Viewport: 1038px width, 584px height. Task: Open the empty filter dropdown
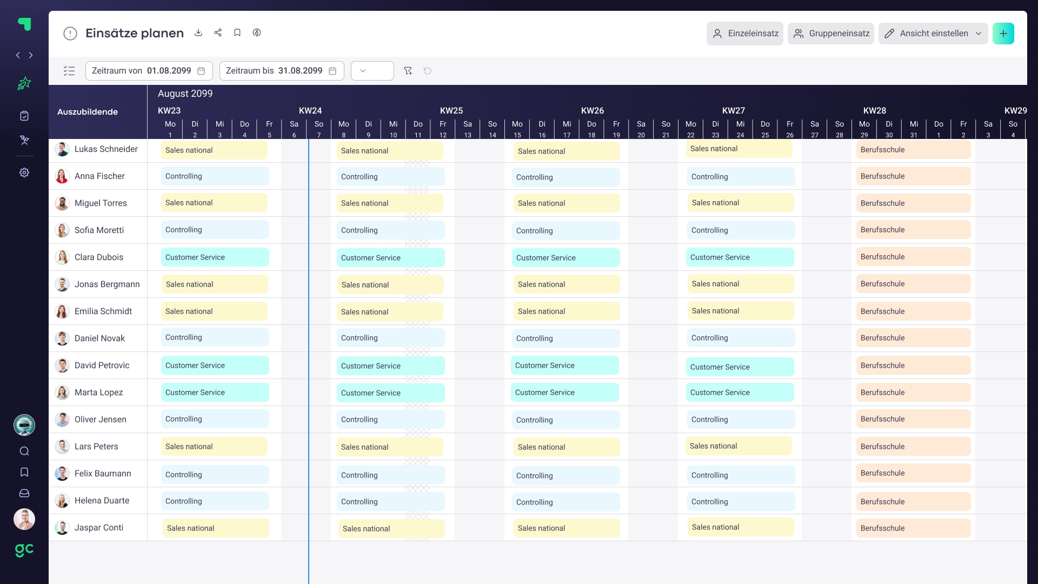coord(372,71)
